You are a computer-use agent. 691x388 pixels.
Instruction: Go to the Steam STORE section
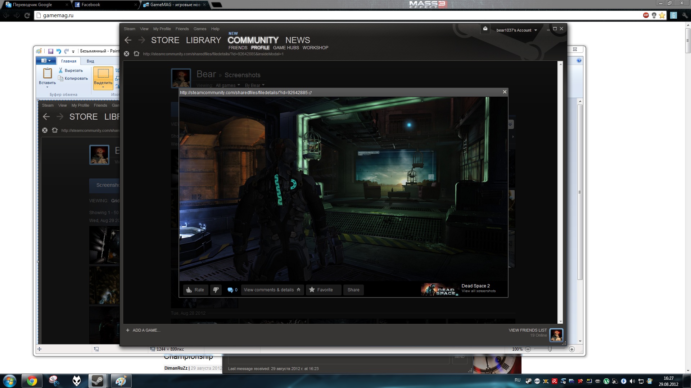pyautogui.click(x=165, y=40)
